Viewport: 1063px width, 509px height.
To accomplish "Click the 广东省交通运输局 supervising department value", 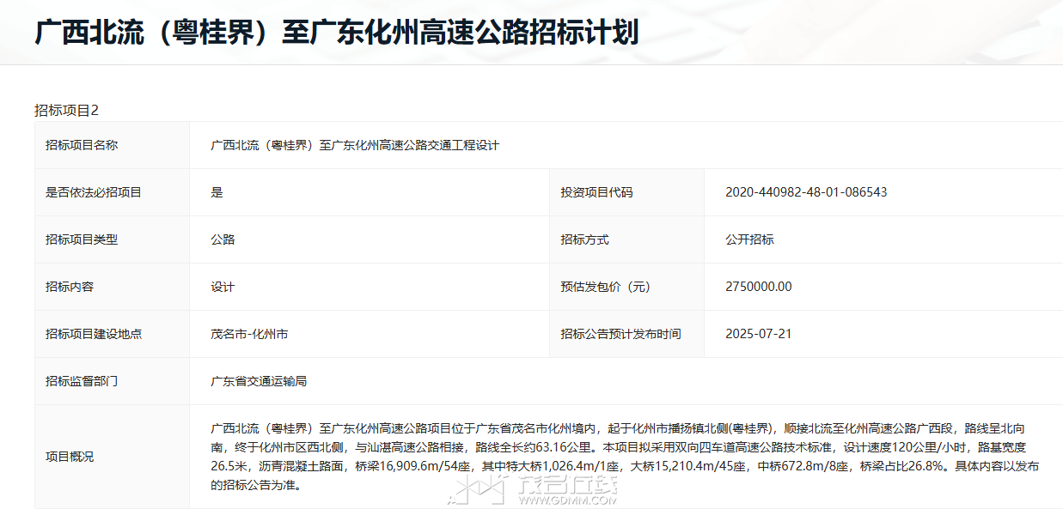I will (x=259, y=381).
